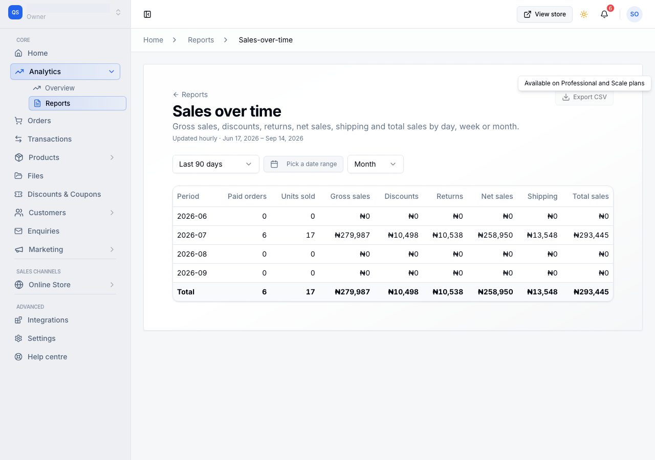The image size is (655, 460).
Task: Select the 2026-09 period cell
Action: (x=192, y=273)
